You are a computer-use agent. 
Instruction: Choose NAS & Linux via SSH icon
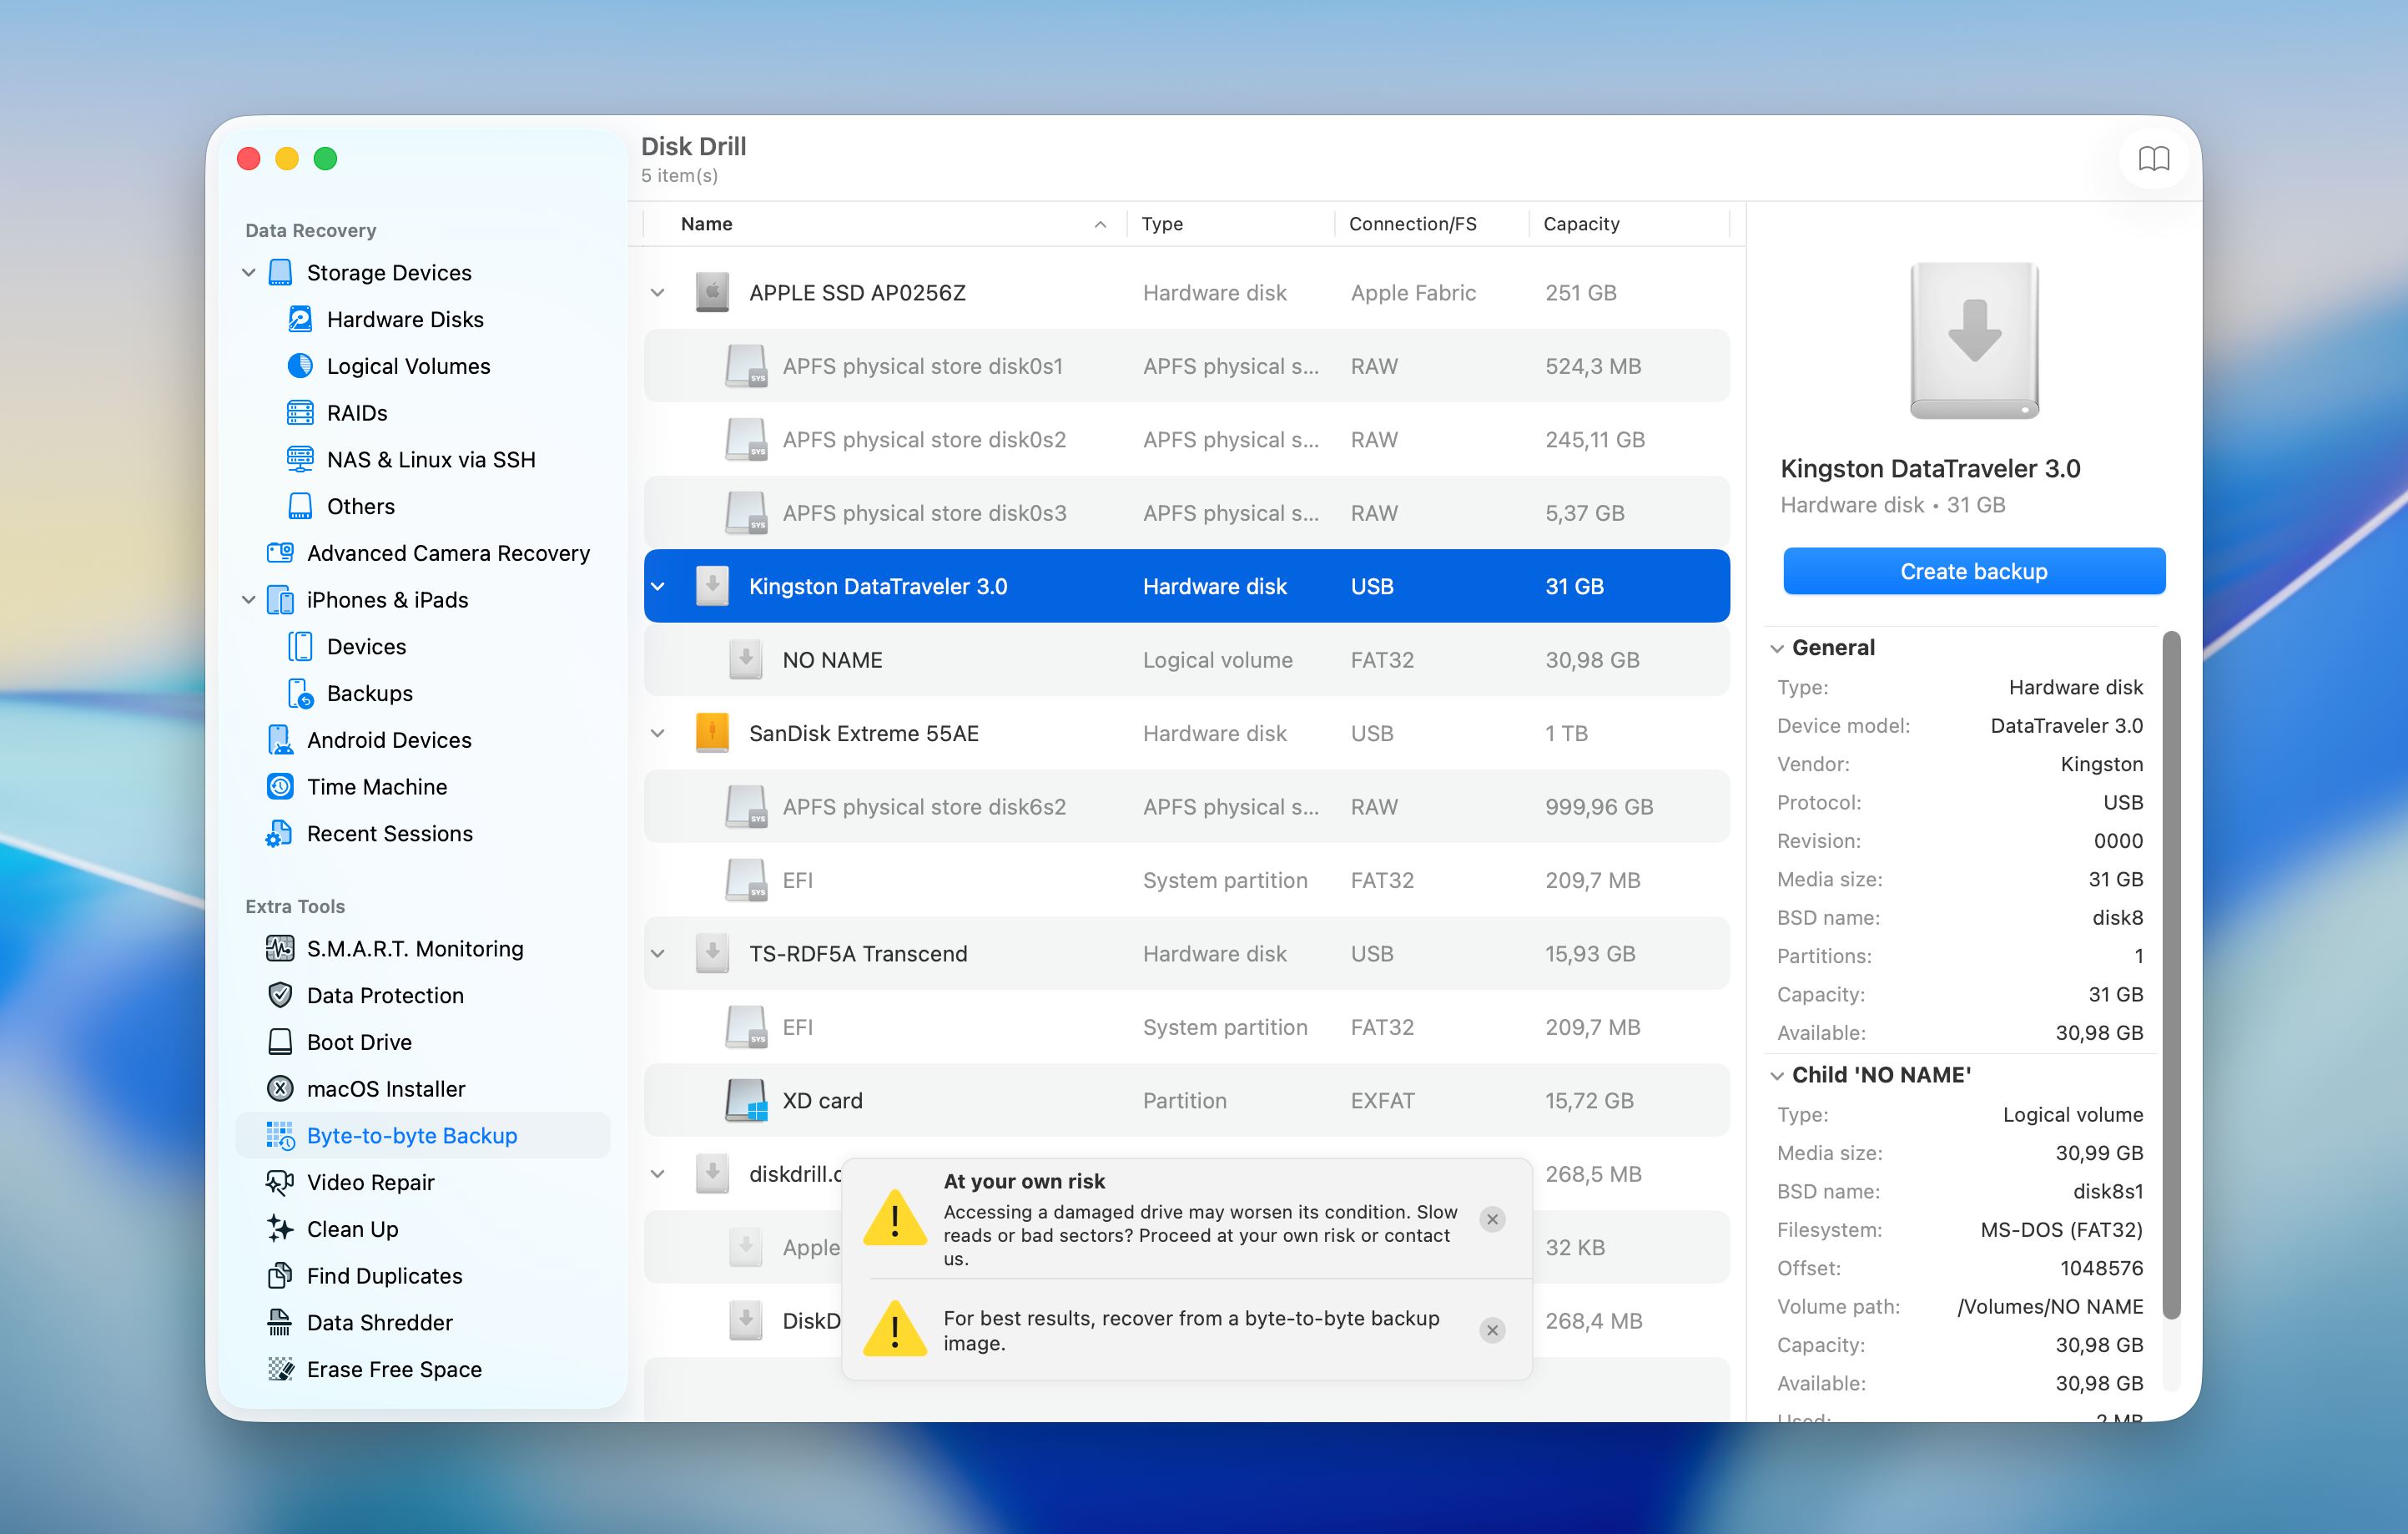coord(300,459)
